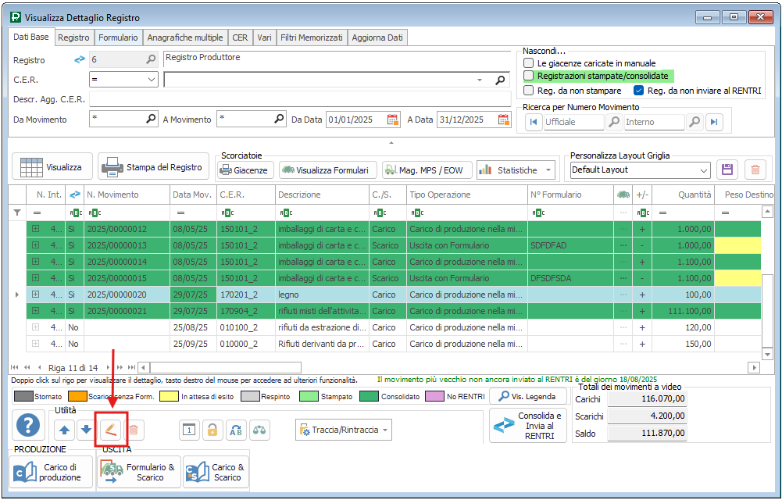
Task: Open the Default Layout dropdown
Action: click(x=703, y=170)
